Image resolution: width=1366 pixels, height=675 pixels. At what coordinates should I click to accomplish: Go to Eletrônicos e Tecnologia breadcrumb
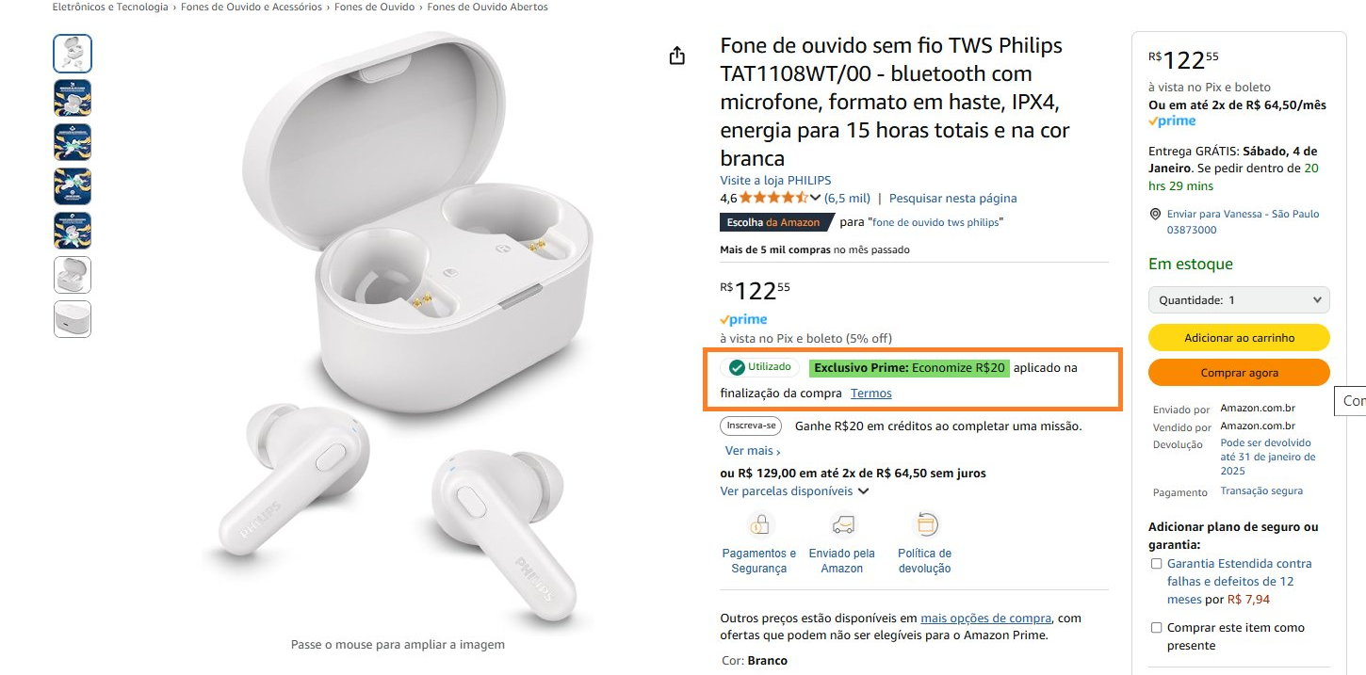click(110, 7)
